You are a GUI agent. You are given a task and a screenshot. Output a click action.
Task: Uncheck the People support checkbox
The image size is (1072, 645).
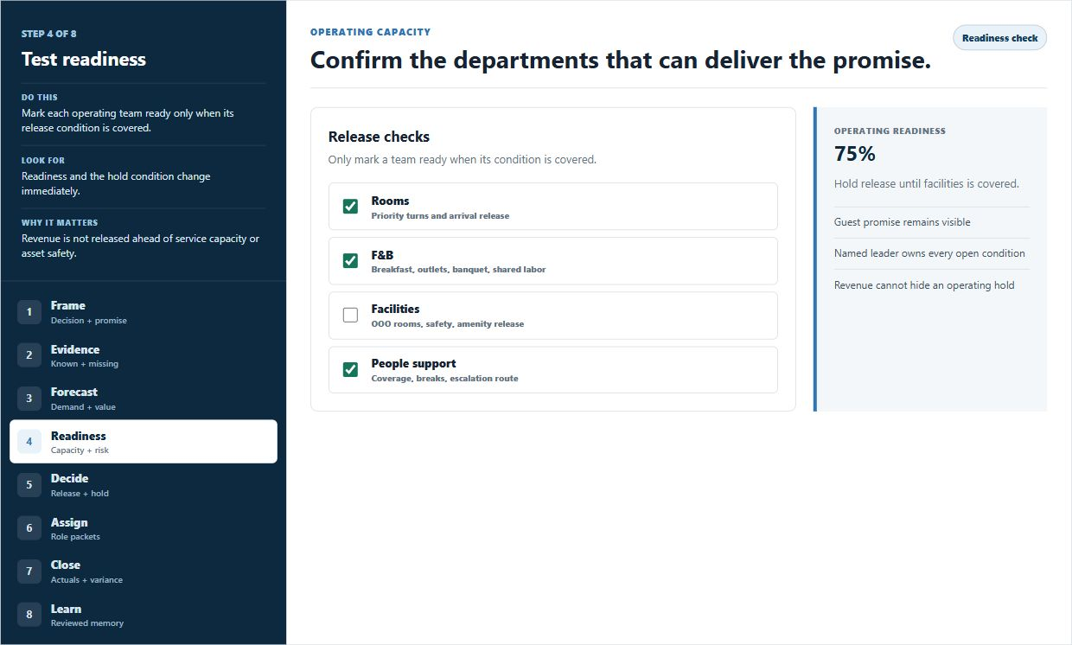click(350, 369)
